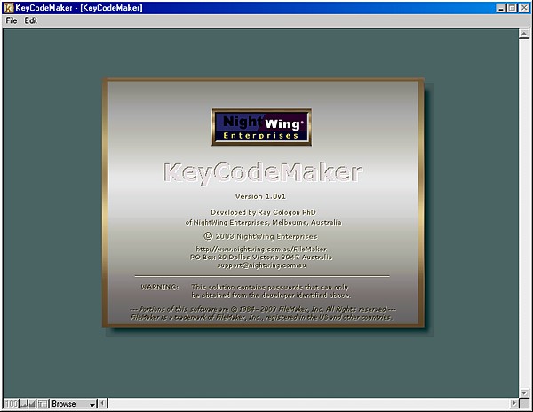The image size is (533, 412).
Task: Open the Edit menu
Action: pos(30,20)
